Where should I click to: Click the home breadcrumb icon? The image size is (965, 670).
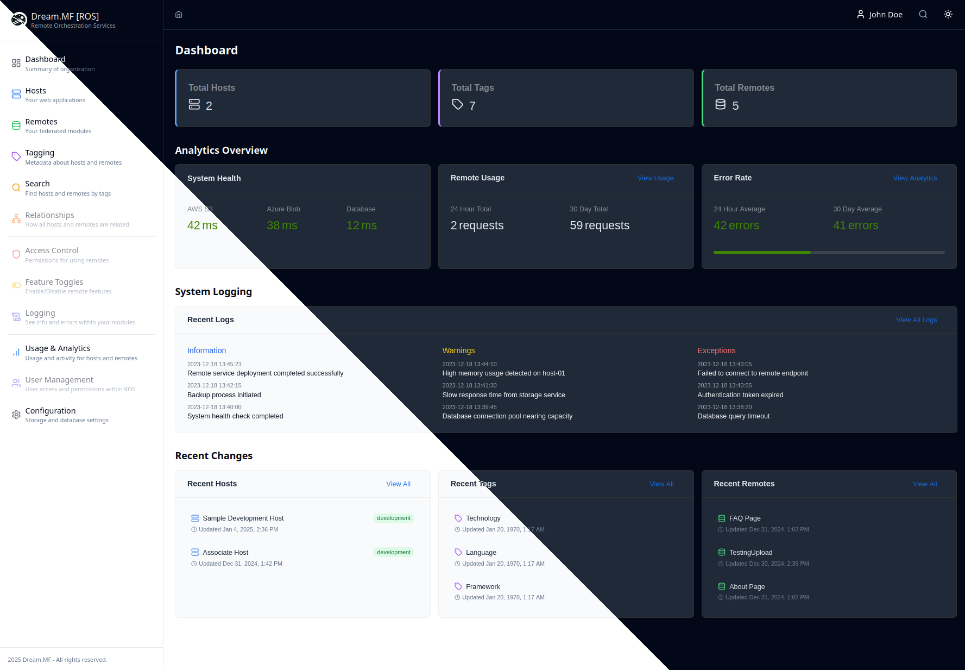coord(179,15)
